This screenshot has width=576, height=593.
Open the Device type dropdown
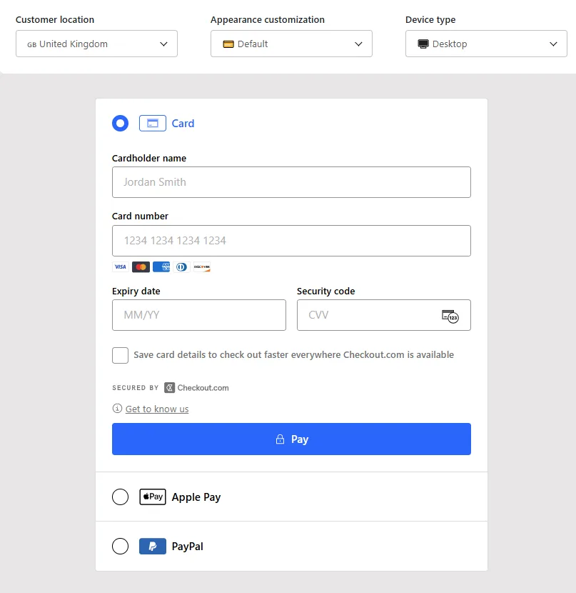[x=487, y=44]
